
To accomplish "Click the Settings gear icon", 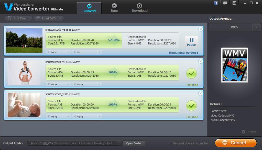I will (244, 132).
